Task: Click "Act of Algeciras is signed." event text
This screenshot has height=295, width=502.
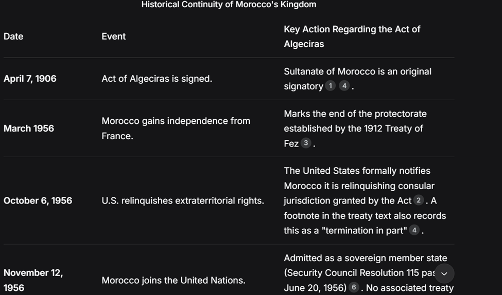Action: (157, 79)
